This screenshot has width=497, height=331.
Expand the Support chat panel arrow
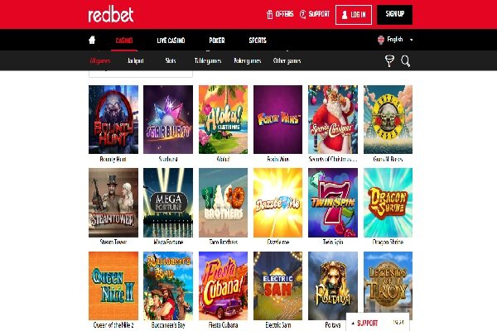(x=353, y=323)
